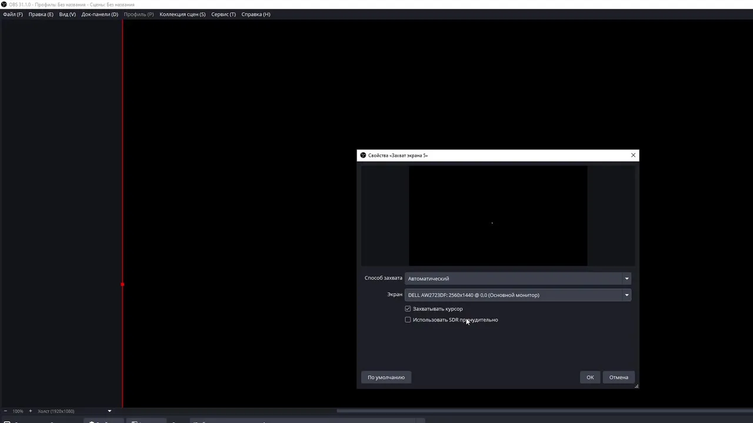Viewport: 753px width, 423px height.
Task: Zoom out preview with minus button
Action: [6, 411]
